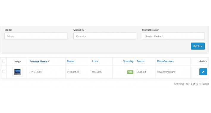Select the HP LP3065 product name text
Viewport: 211px width, 113px height.
[36, 72]
